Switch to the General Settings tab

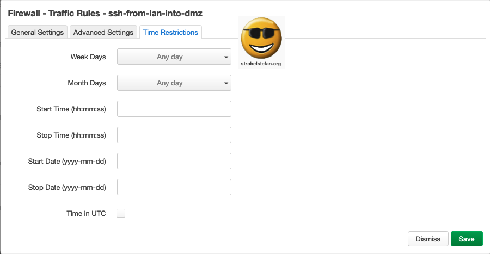(x=38, y=32)
